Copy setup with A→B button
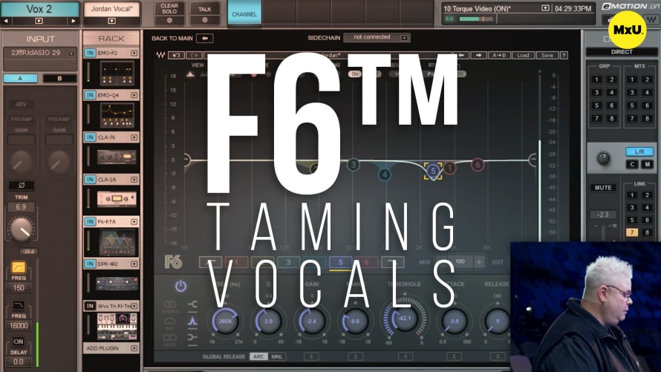661x372 pixels. click(x=499, y=55)
